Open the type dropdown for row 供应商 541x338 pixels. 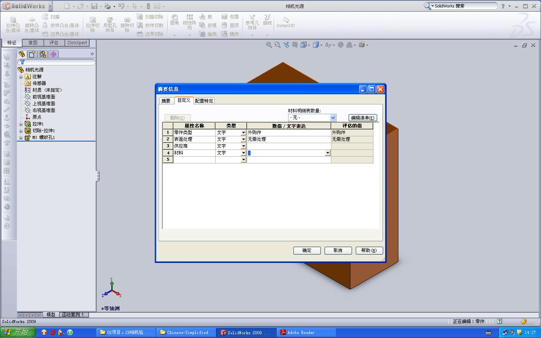point(243,146)
